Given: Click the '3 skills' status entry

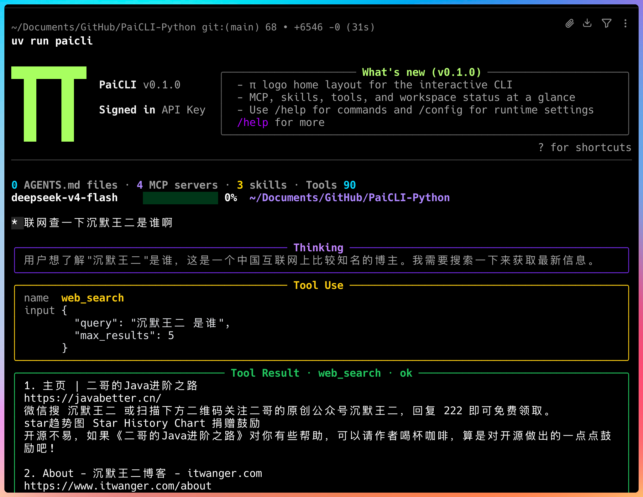Looking at the screenshot, I should point(262,185).
